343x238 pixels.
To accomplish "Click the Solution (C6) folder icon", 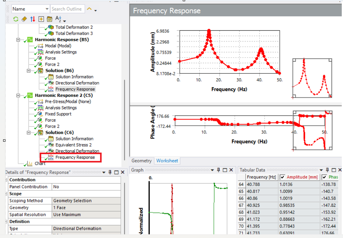I will coord(41,132).
